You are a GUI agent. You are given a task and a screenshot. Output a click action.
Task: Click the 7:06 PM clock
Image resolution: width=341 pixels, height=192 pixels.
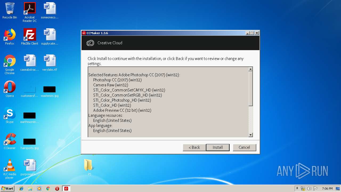(x=327, y=189)
